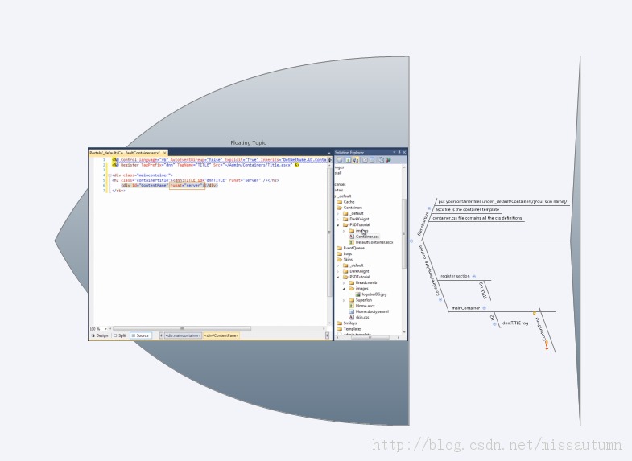
Task: Click the Container.css file icon
Action: [x=352, y=237]
